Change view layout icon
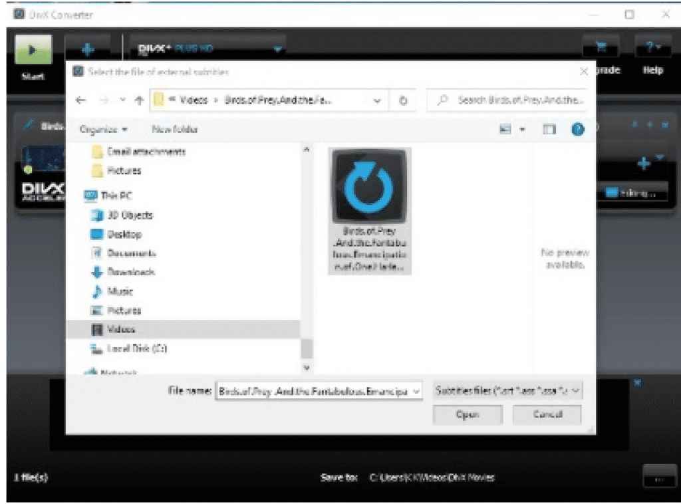This screenshot has height=504, width=681. click(x=505, y=129)
